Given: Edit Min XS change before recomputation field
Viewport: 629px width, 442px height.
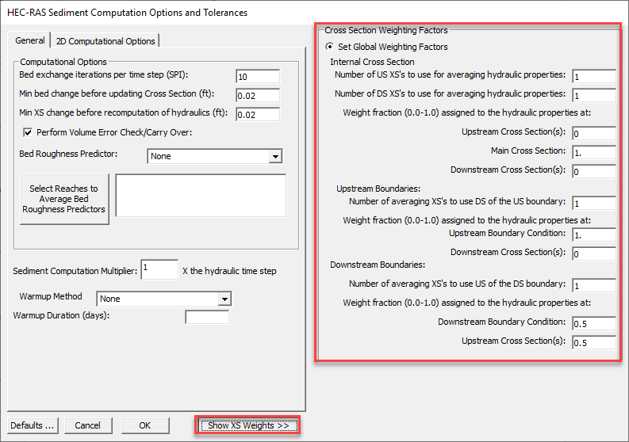Looking at the screenshot, I should point(258,115).
